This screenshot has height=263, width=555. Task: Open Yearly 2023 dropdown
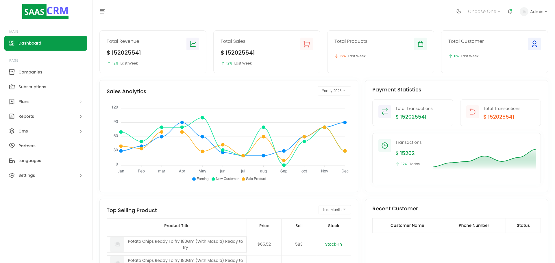point(334,91)
